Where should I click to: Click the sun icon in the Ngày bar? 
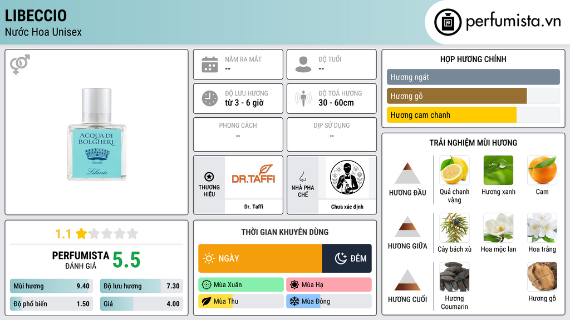209,258
